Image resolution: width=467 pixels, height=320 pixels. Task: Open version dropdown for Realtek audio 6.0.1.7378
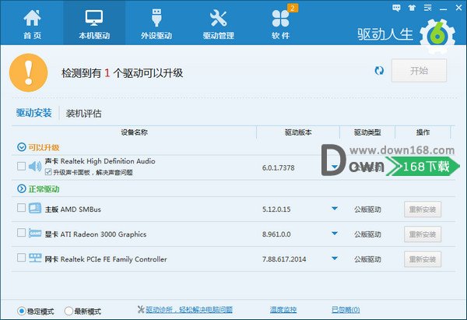pos(335,167)
